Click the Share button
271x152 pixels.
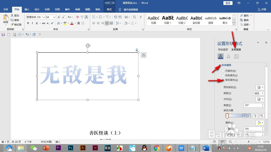[262, 9]
